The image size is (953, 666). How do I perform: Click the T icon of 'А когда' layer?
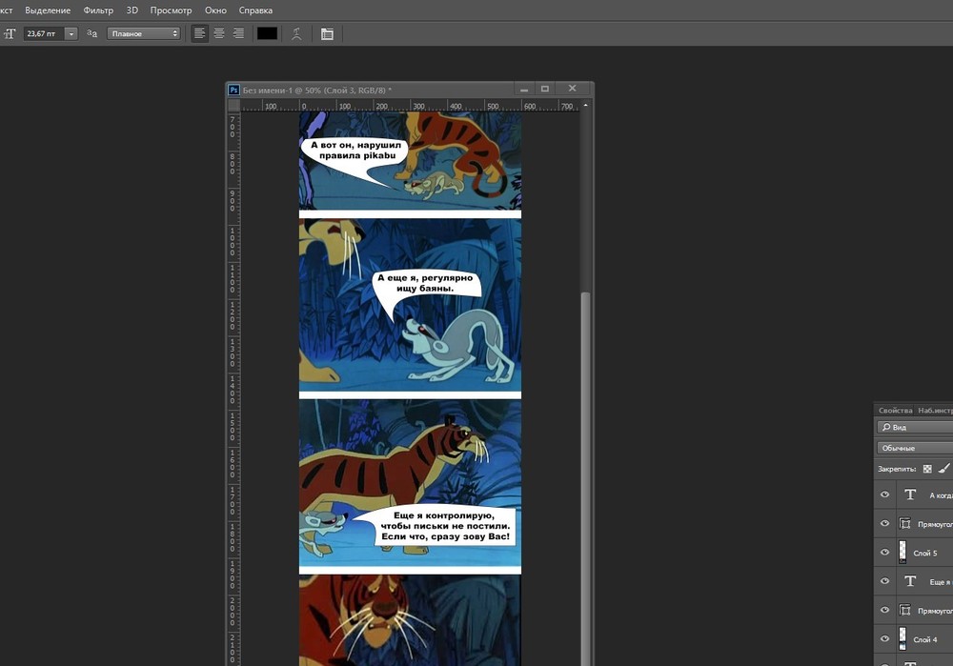point(910,494)
